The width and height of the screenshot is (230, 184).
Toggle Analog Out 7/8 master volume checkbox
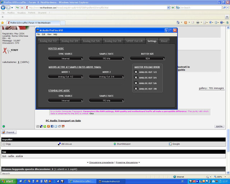pos(136,89)
